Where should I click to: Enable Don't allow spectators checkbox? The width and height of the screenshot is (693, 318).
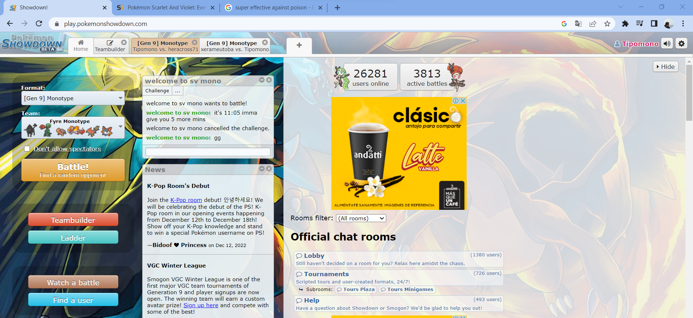(x=27, y=149)
